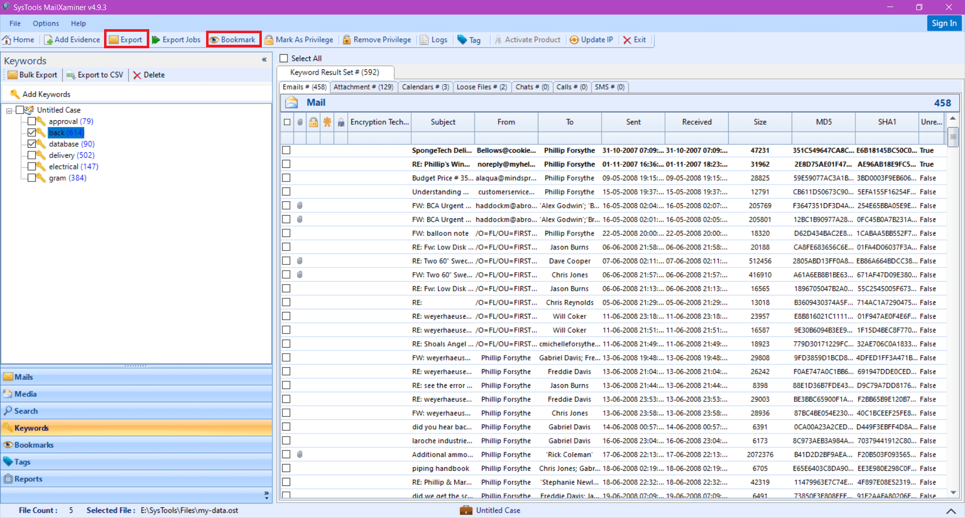Viewport: 965px width, 518px height.
Task: Click Add Keywords key icon
Action: [x=15, y=94]
